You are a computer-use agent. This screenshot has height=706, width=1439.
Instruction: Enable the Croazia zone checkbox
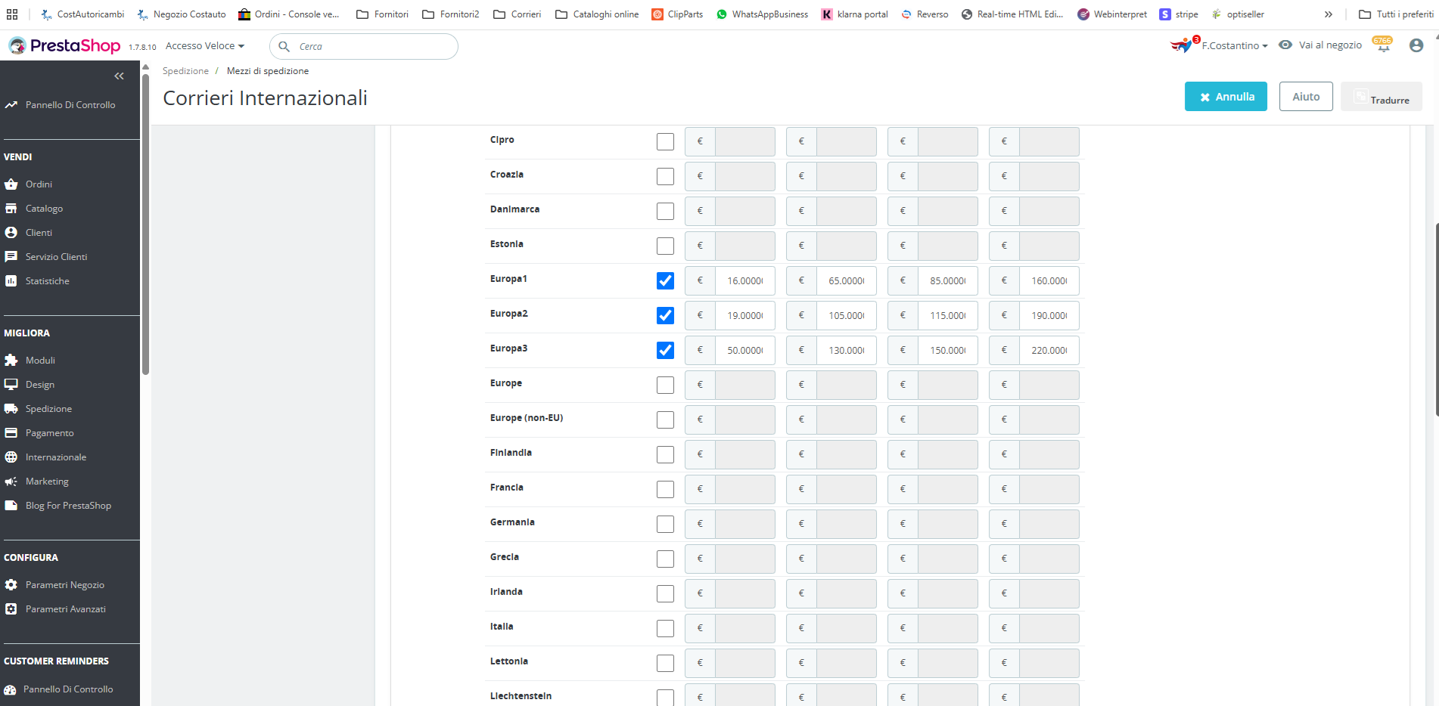[665, 176]
